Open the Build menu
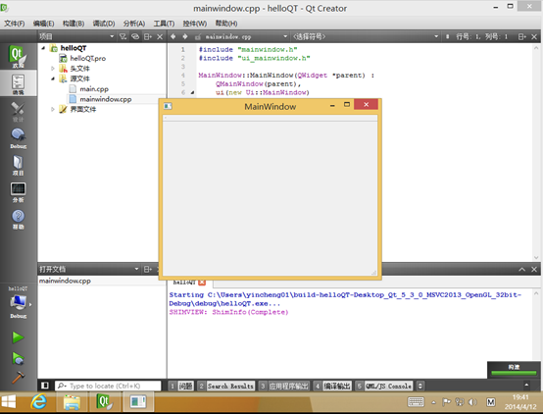This screenshot has height=414, width=543. tap(74, 24)
